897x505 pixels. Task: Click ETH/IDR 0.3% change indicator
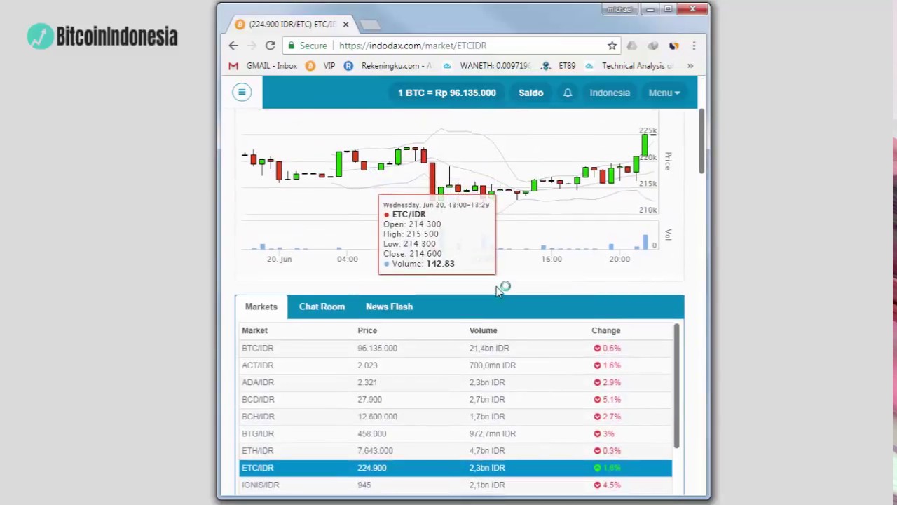tap(607, 450)
